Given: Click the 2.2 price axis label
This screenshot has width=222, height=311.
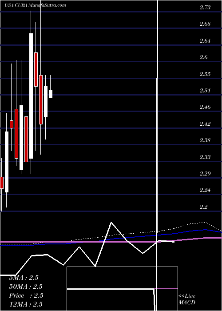Looking at the screenshot, I should click(203, 207).
